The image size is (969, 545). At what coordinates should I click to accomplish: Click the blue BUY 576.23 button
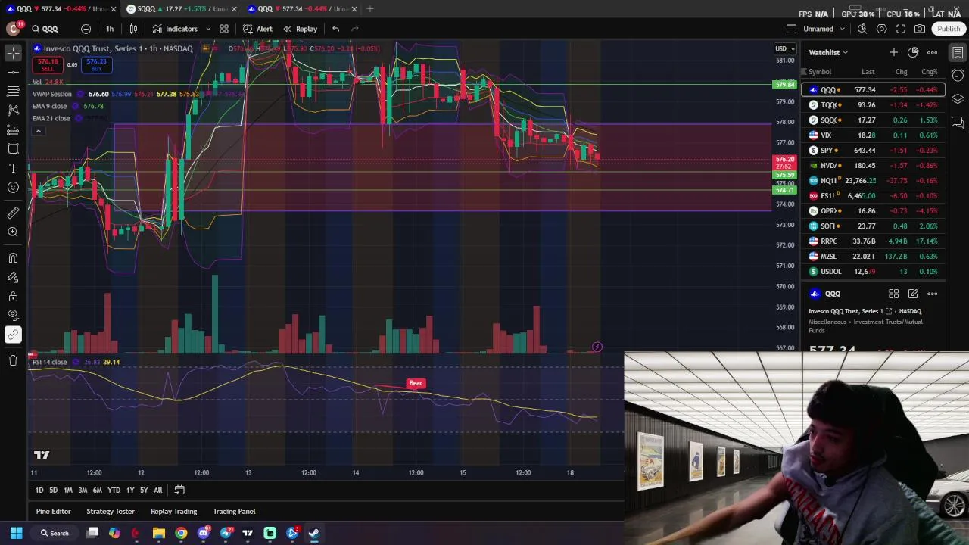click(x=96, y=65)
